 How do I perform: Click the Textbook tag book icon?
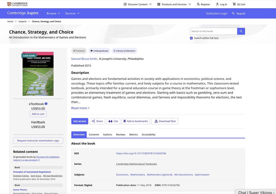tap(74, 51)
